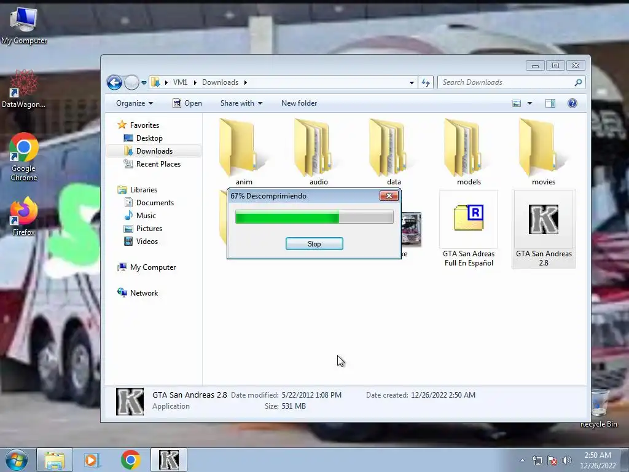Launch Firefox from desktop
This screenshot has height=472, width=629.
[x=24, y=216]
